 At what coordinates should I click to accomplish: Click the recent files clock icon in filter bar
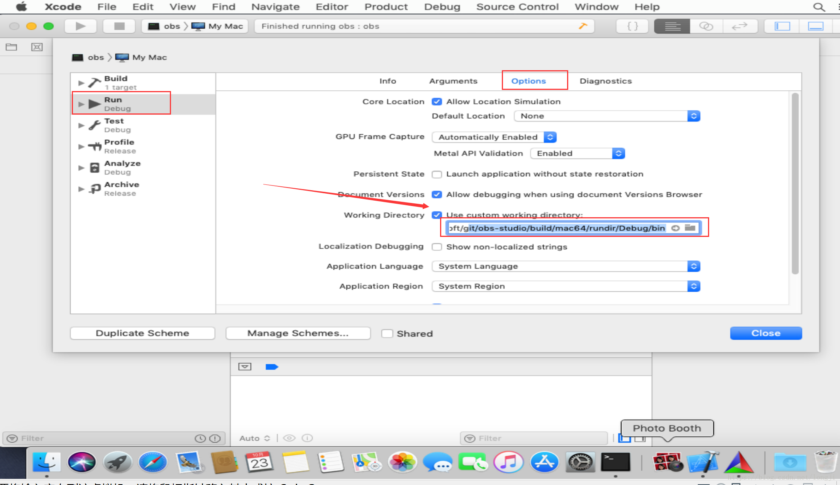pyautogui.click(x=200, y=438)
